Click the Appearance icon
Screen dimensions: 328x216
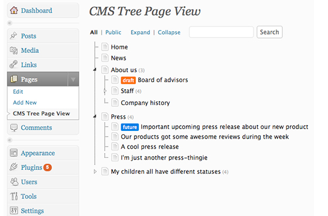coord(14,153)
